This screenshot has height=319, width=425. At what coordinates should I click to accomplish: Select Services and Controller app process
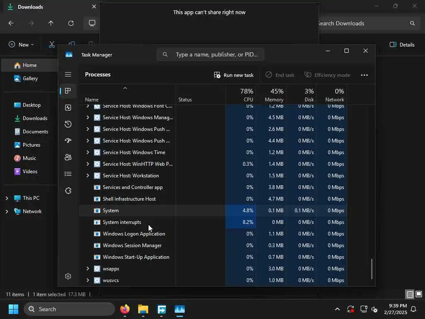point(213,187)
